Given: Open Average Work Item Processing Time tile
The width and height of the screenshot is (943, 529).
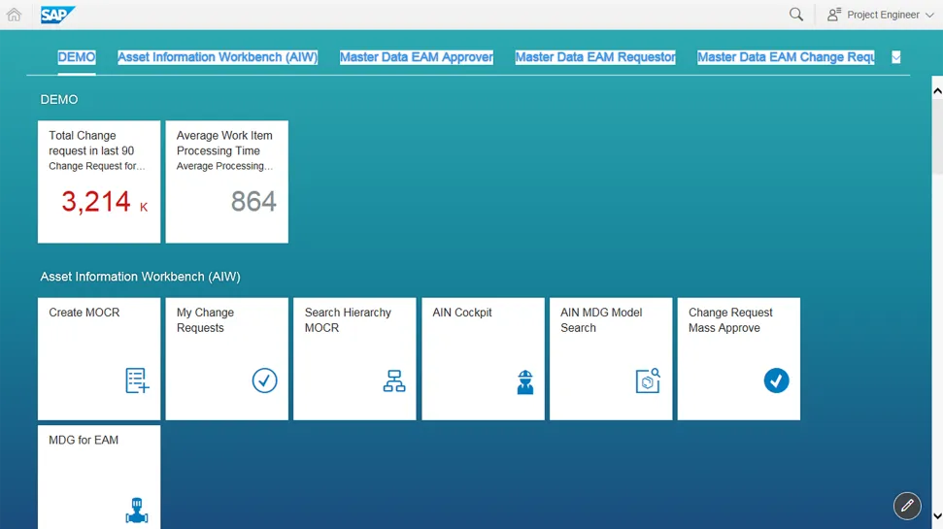Looking at the screenshot, I should point(226,182).
